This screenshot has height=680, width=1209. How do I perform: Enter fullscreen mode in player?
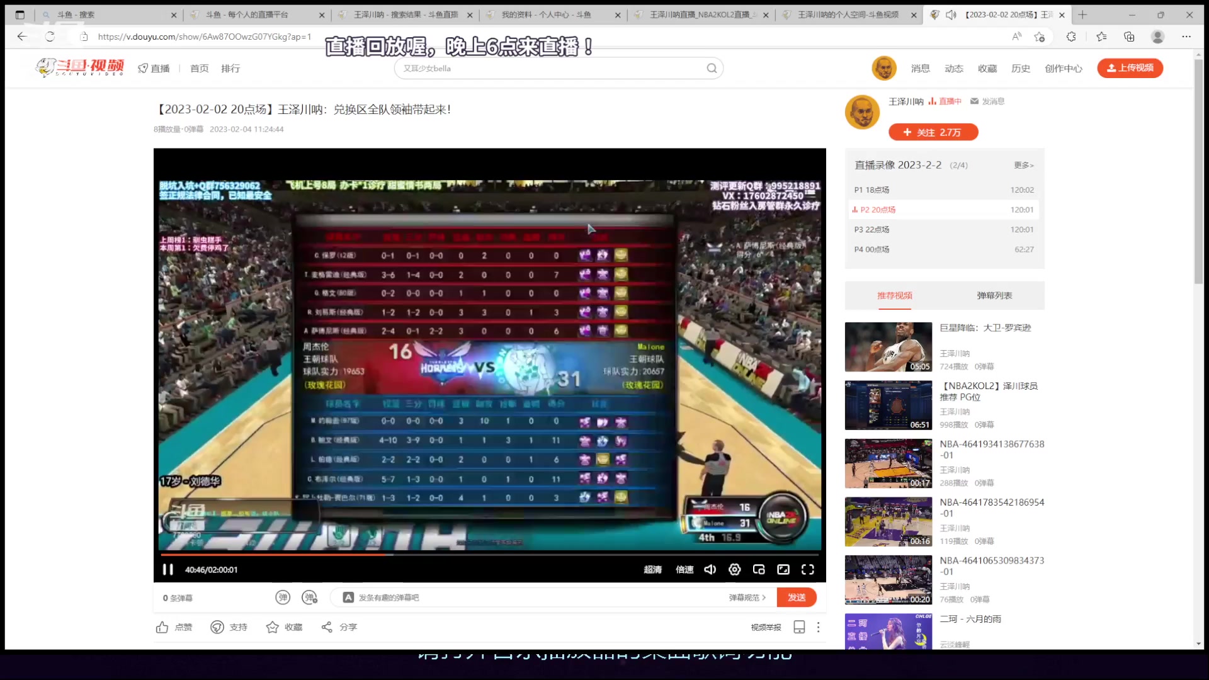point(808,569)
